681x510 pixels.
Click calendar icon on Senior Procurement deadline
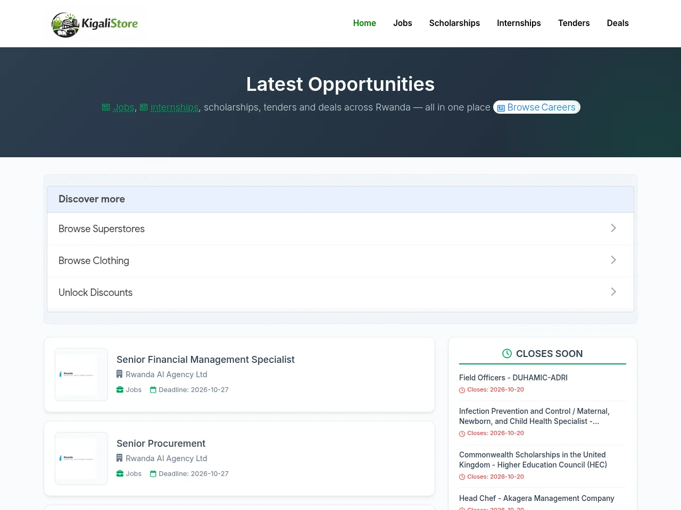click(153, 474)
